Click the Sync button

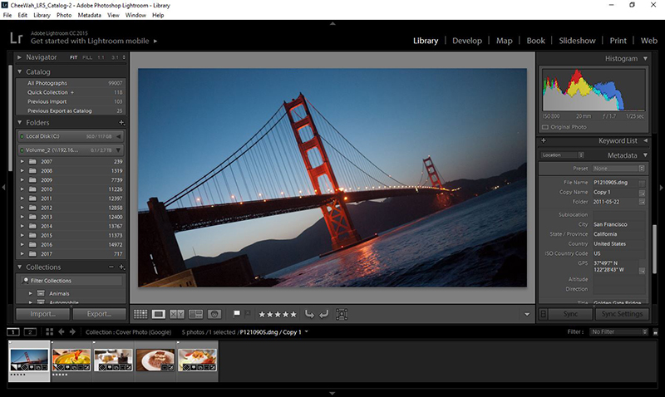point(570,314)
